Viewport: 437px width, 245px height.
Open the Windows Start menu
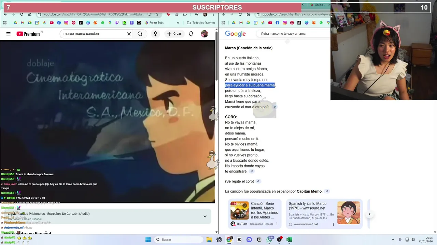(148, 240)
